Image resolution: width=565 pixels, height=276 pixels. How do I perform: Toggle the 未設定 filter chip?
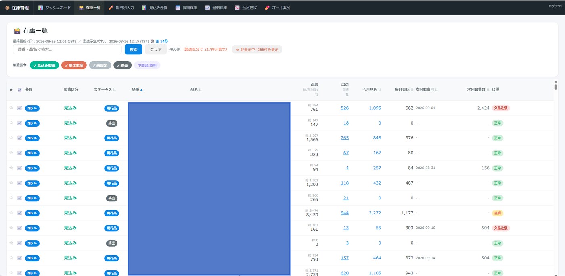(x=100, y=65)
